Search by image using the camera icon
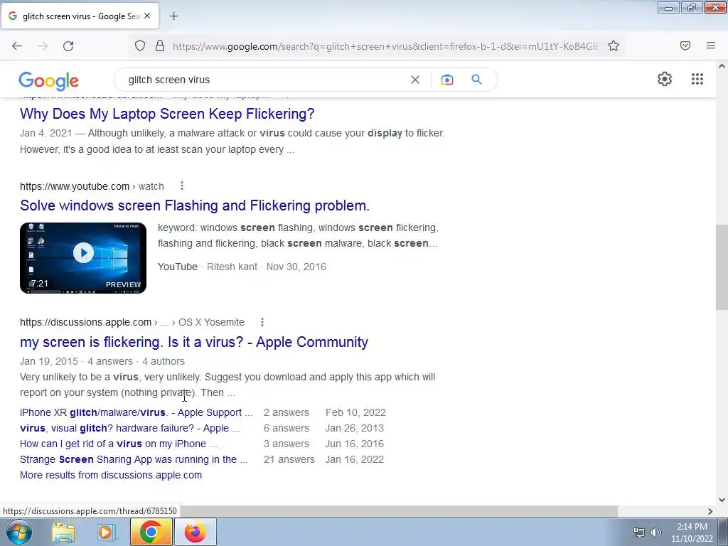 (447, 80)
